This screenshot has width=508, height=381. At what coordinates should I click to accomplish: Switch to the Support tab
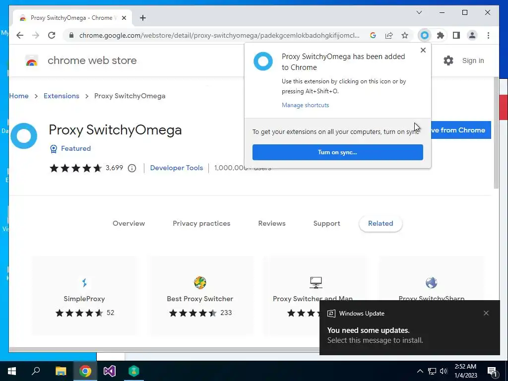coord(326,223)
